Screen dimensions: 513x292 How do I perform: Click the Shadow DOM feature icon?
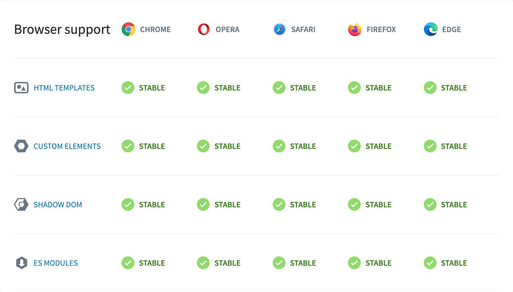tap(21, 204)
